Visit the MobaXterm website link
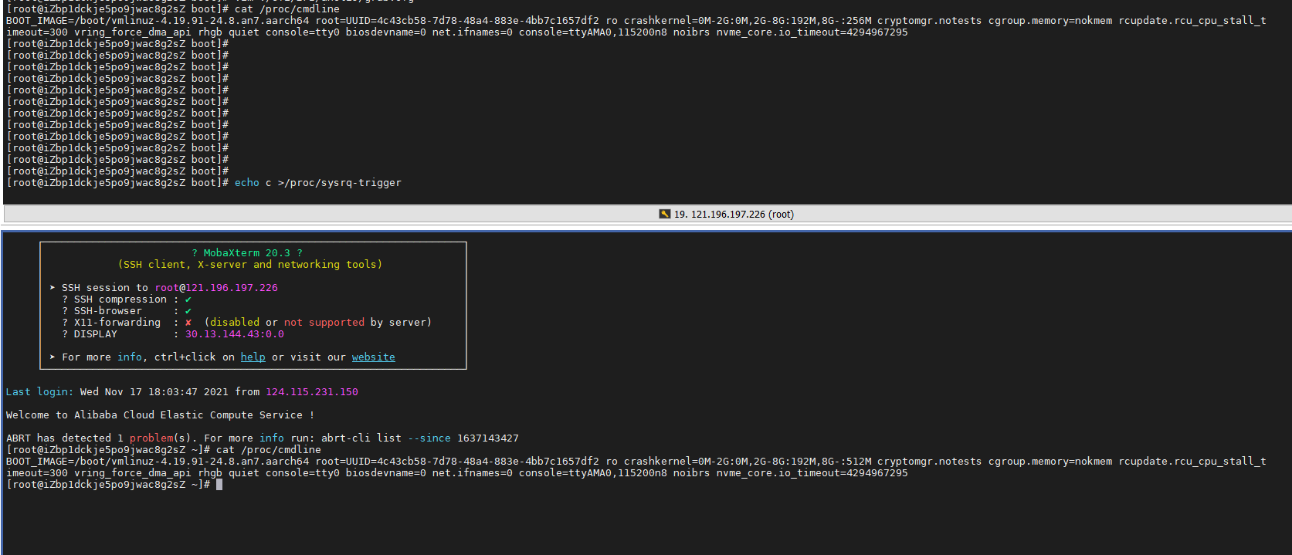This screenshot has width=1292, height=555. tap(373, 357)
